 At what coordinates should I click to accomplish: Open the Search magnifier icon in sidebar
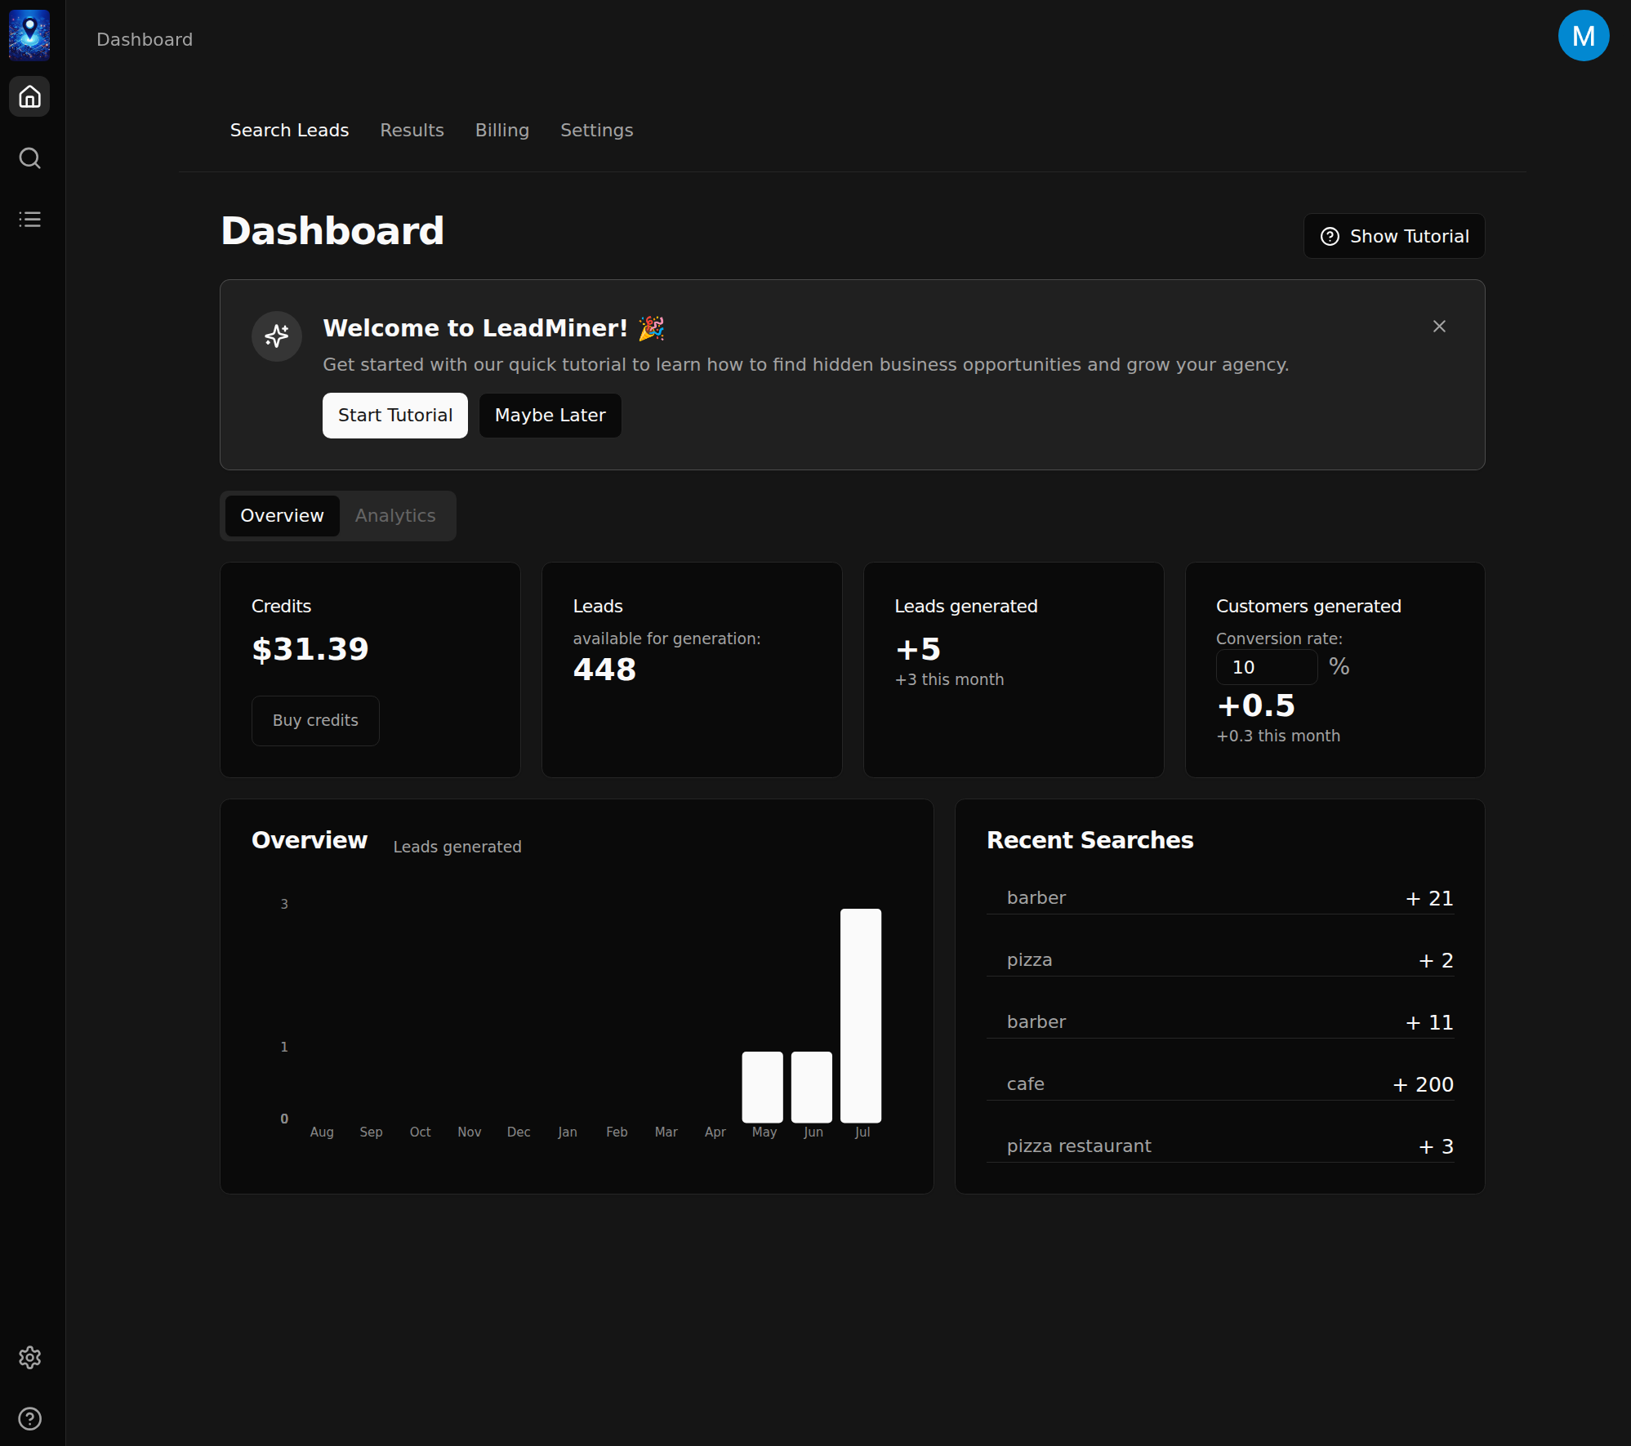tap(29, 158)
